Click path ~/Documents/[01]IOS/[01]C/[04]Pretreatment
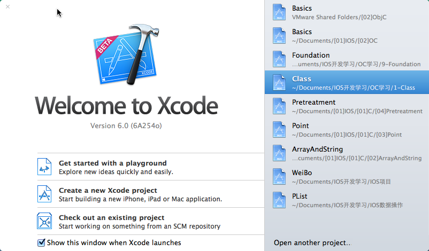The image size is (429, 251). click(x=357, y=111)
